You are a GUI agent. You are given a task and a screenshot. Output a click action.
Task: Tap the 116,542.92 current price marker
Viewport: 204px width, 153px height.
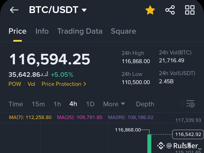point(188,134)
